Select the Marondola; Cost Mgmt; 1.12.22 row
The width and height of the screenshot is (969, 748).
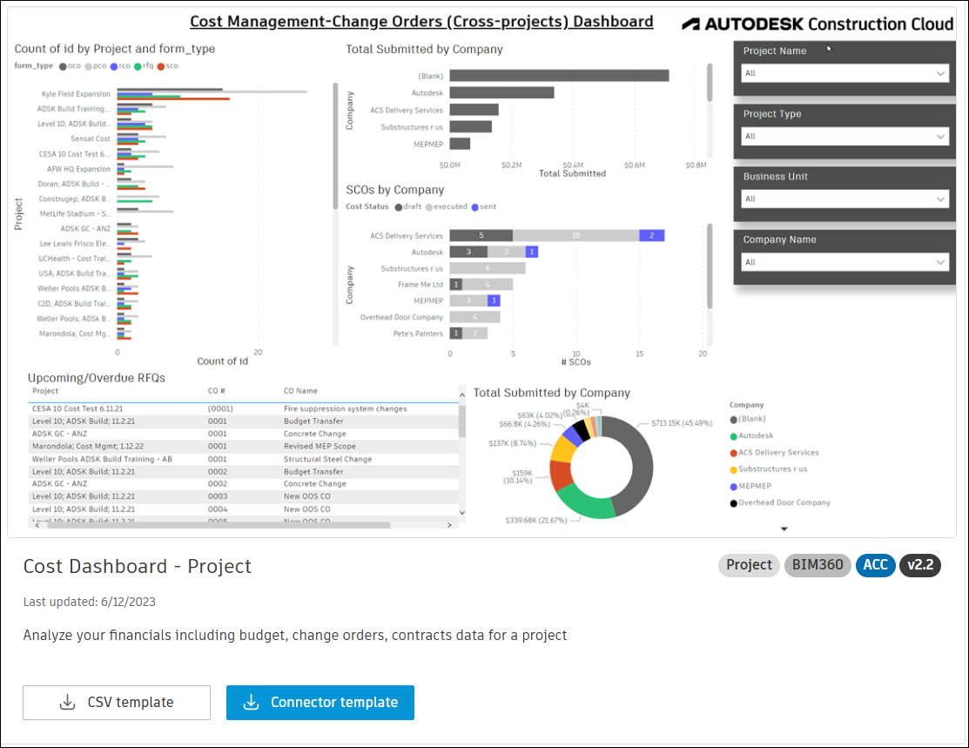pos(244,447)
